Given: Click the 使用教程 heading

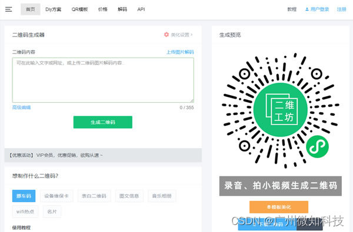Looking at the screenshot, I should pos(21,227).
